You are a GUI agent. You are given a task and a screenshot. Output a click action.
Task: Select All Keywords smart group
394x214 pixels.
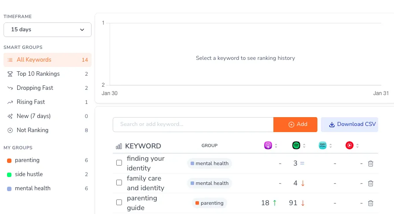[48, 60]
